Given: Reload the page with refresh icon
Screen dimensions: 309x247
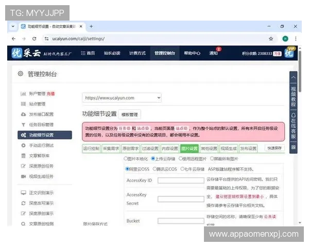Looking at the screenshot, I should [35, 39].
